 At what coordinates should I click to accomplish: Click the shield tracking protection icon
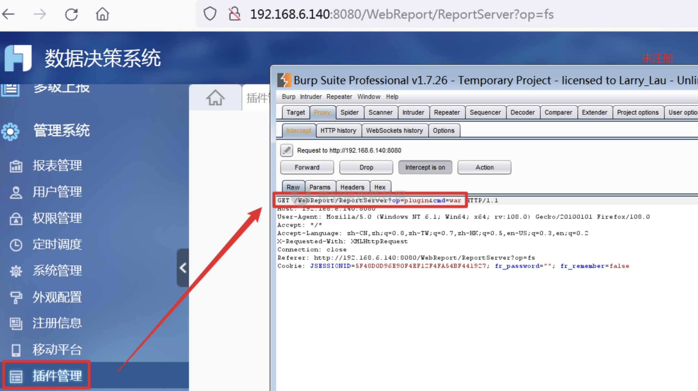click(x=210, y=14)
